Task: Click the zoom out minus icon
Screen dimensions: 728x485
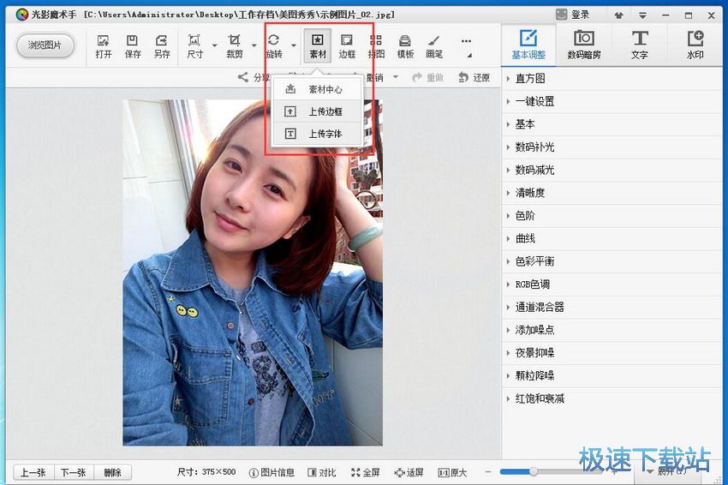Action: tap(488, 472)
